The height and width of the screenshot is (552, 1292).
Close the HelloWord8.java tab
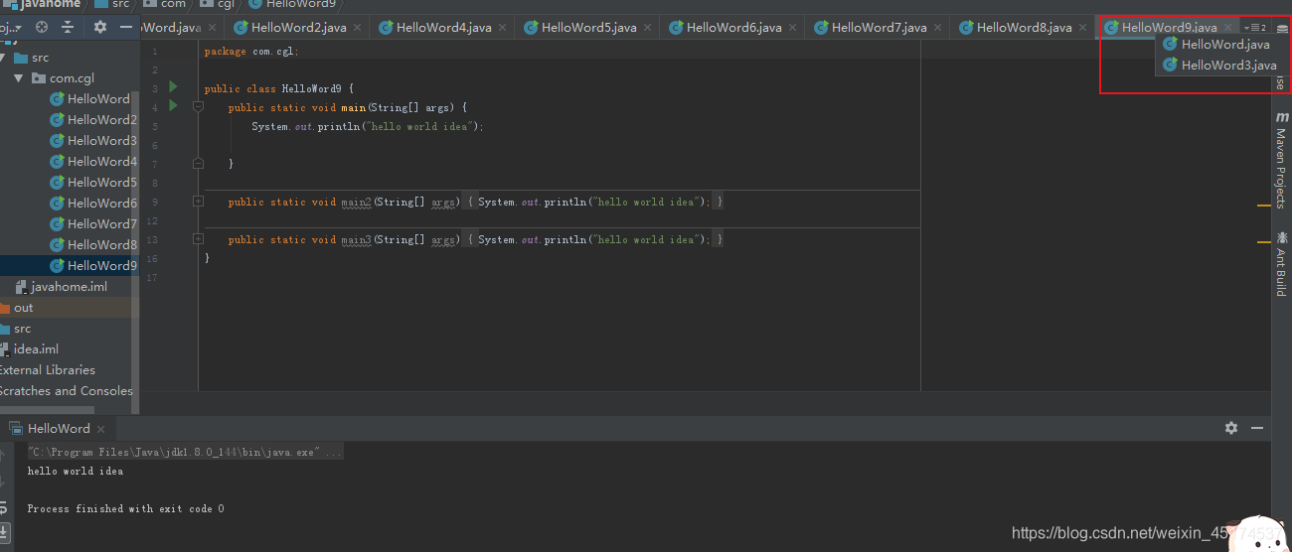tap(1082, 28)
